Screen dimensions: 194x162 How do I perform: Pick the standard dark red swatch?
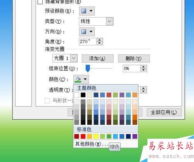pos(77,136)
